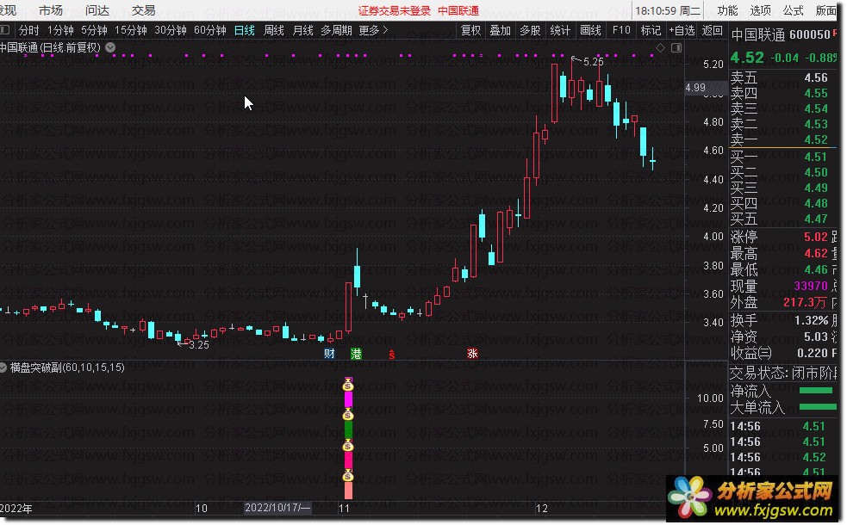Toggle the chart panel layout icon
847x525 pixels.
[x=676, y=48]
